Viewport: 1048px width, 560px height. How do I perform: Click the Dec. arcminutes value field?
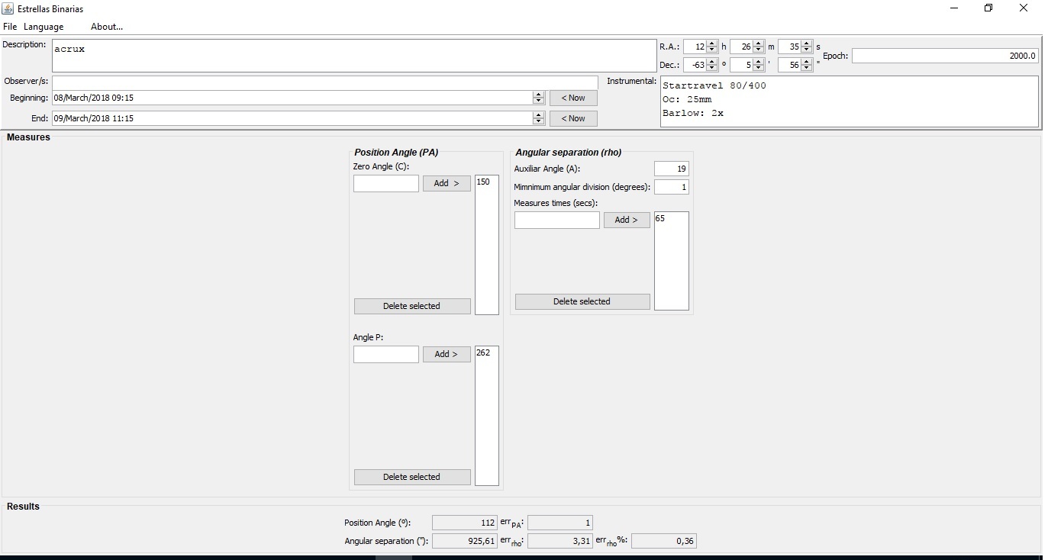[x=742, y=65]
